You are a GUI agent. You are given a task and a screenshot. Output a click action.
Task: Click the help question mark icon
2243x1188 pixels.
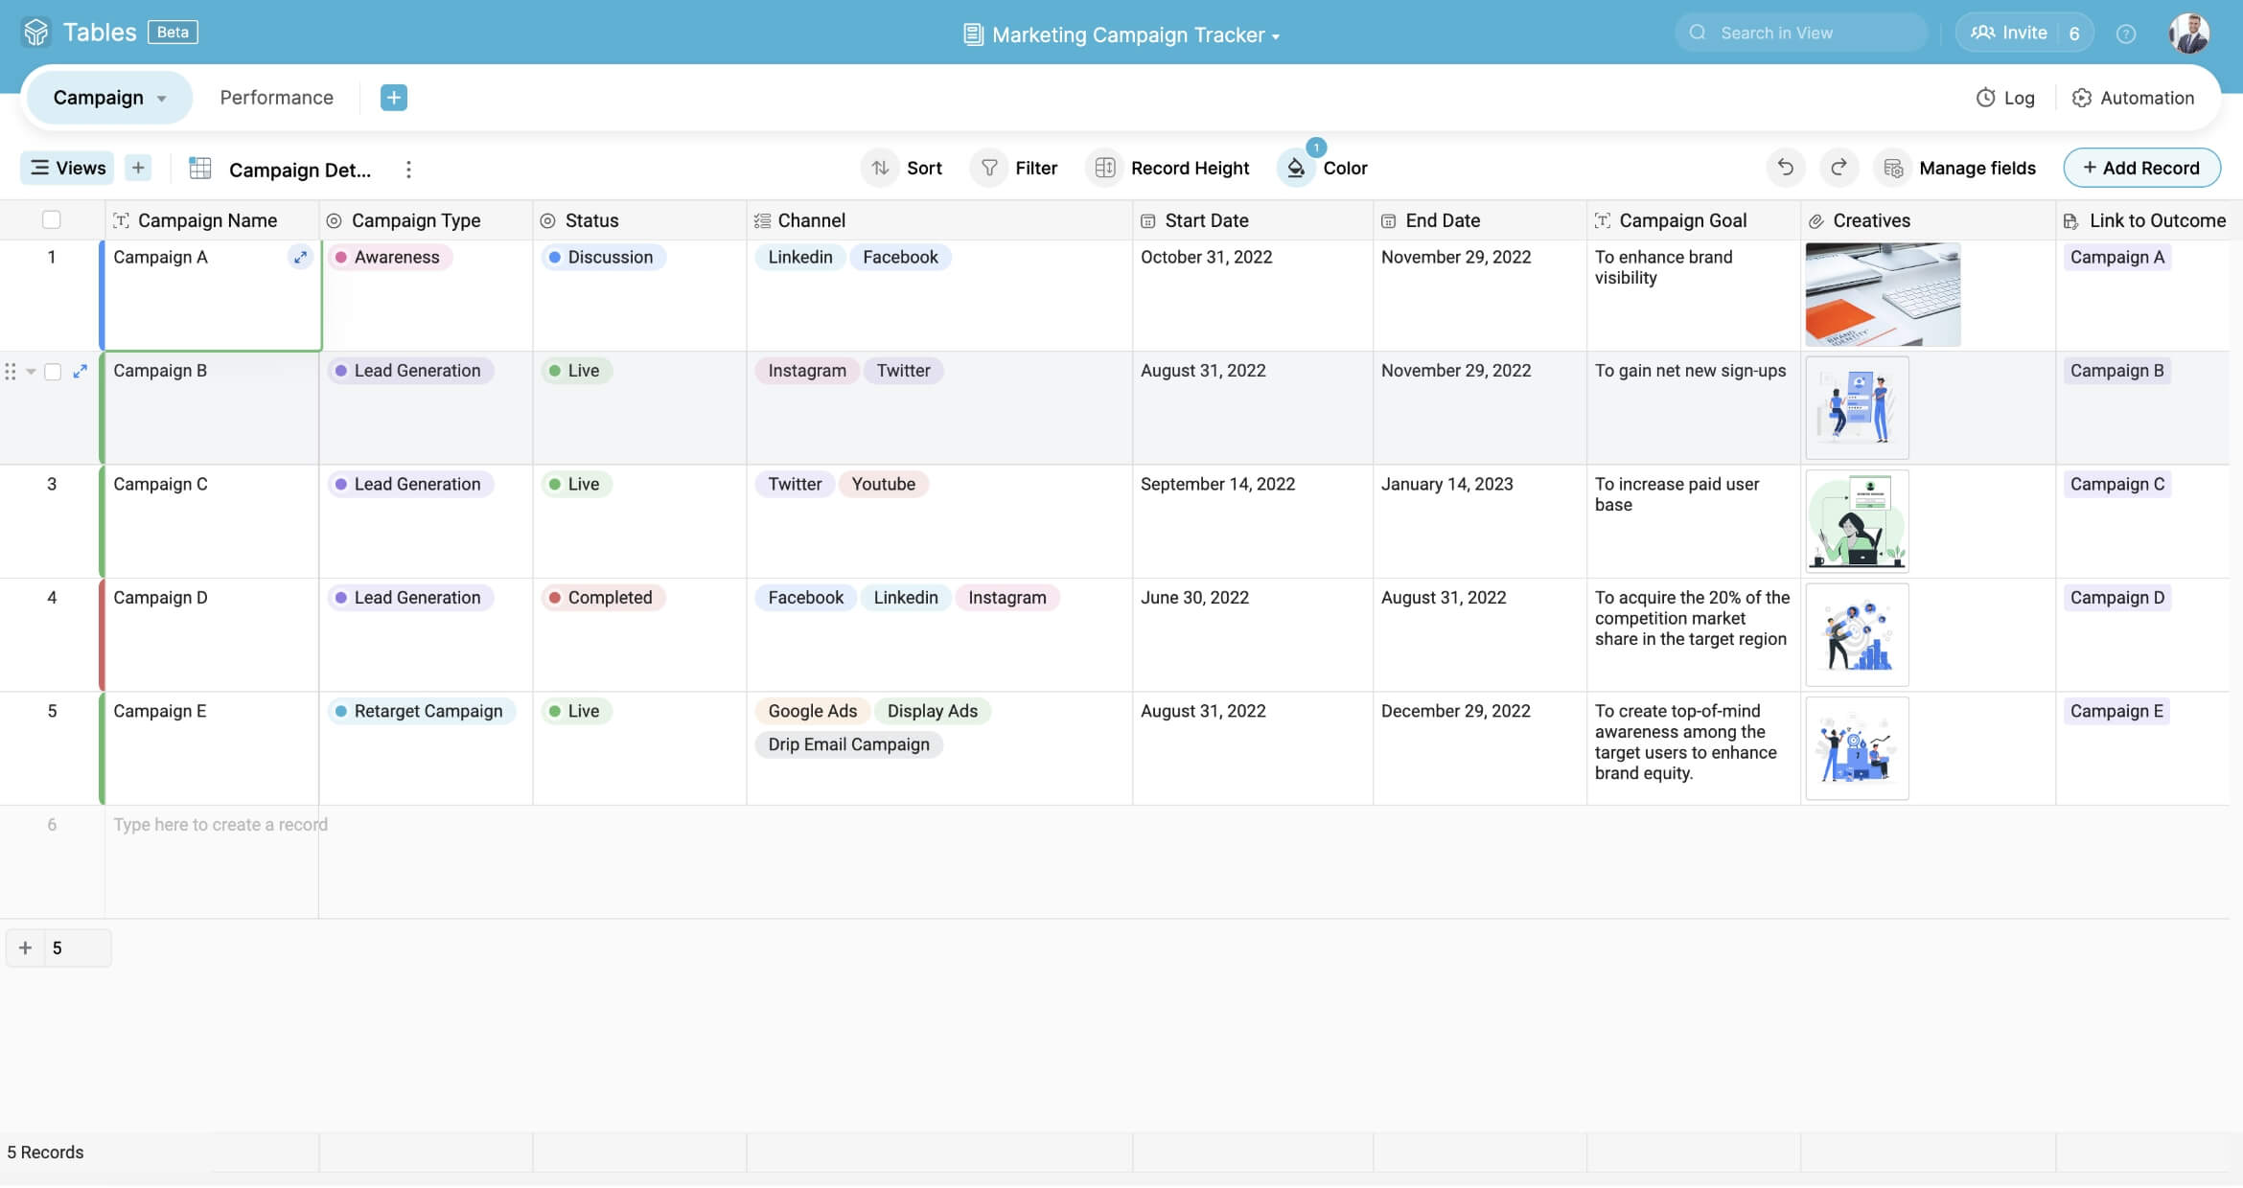(x=2125, y=34)
